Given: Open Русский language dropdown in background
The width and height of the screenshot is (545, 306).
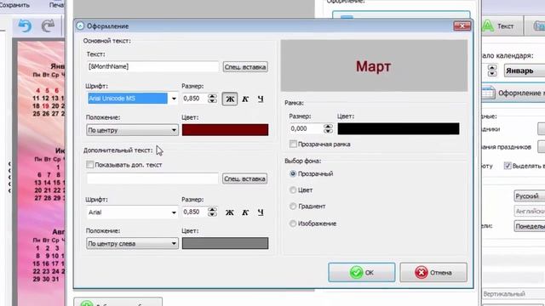Looking at the screenshot, I should point(530,196).
